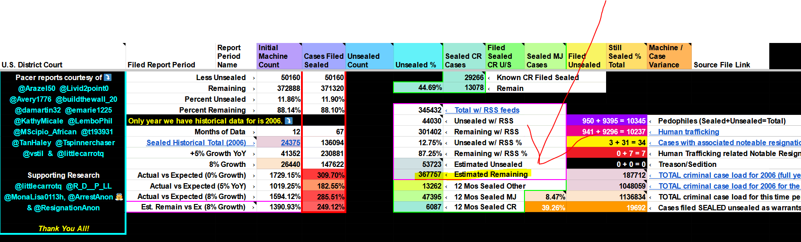The height and width of the screenshot is (242, 801).
Task: Click the yellow '3 + 31 = 34' cell
Action: point(607,142)
